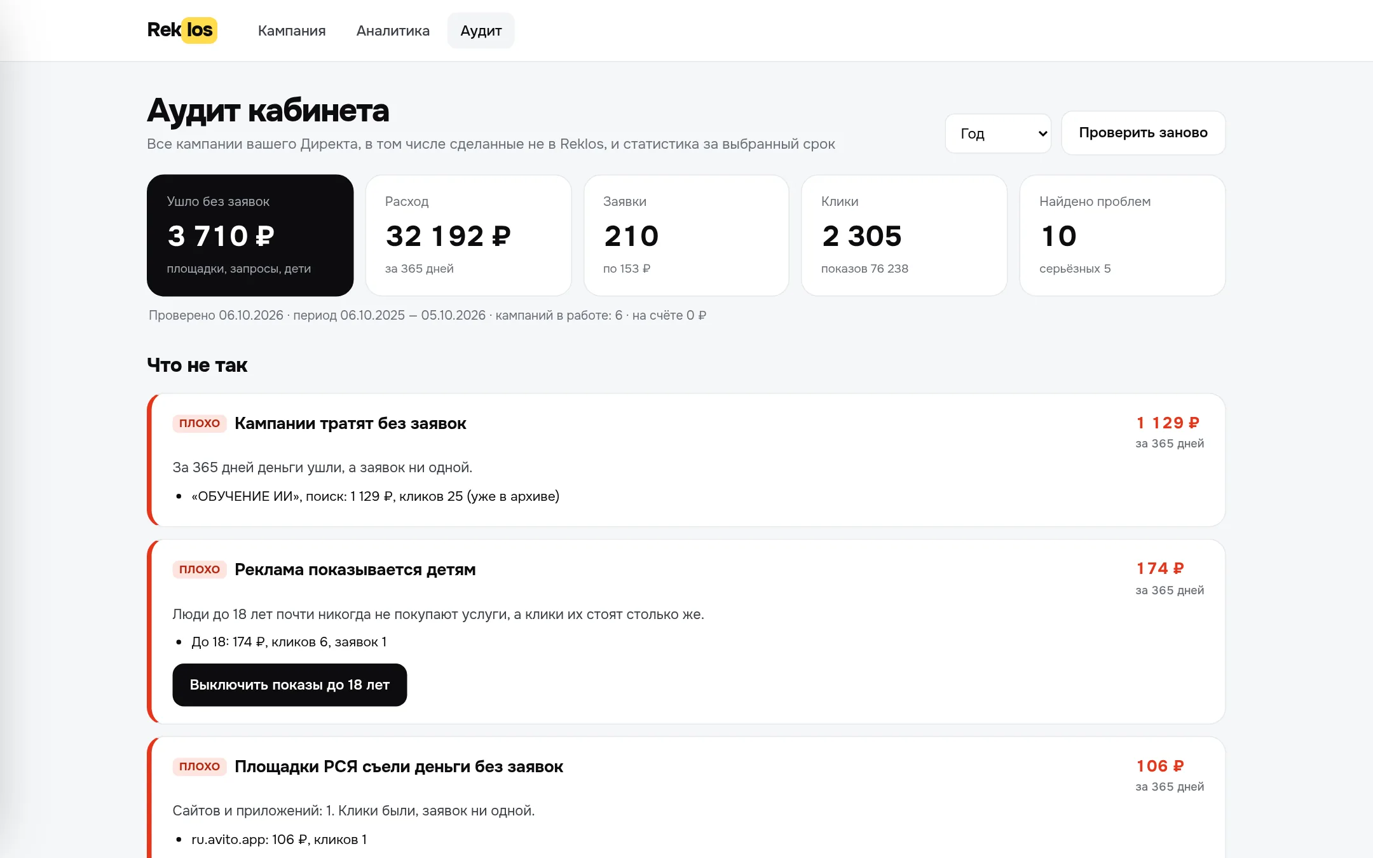Screen dimensions: 1373x858
Task: Click the ПЛОХО badge beside Кампании тратят
Action: pos(200,423)
